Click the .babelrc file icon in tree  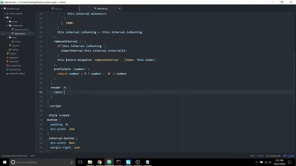click(x=7, y=53)
